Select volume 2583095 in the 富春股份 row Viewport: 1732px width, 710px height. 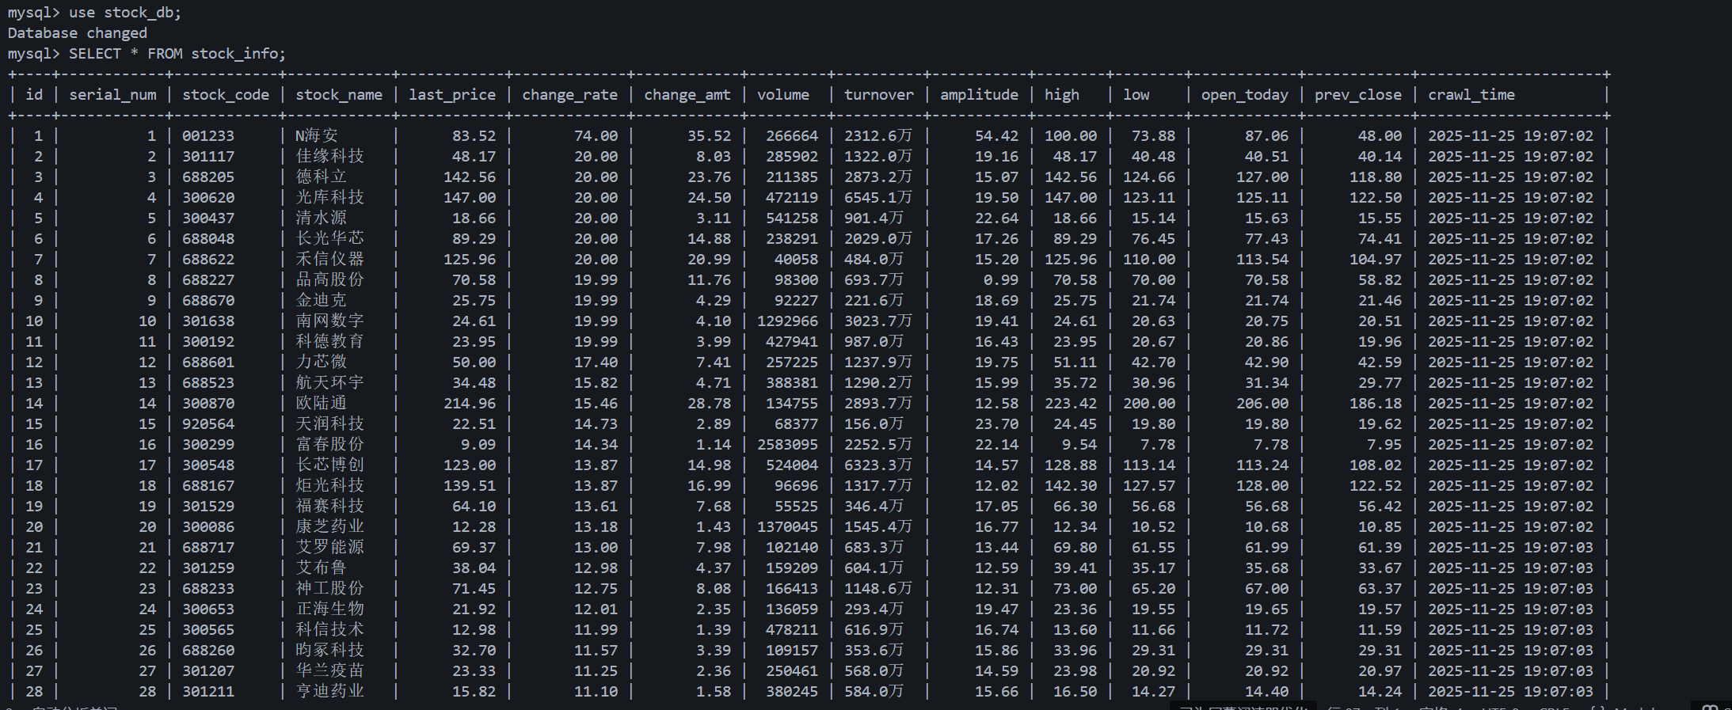coord(788,445)
